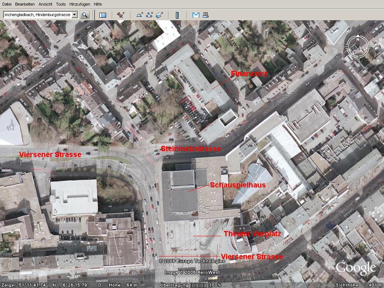384x288 pixels.
Task: Open the Datei menu
Action: click(7, 4)
